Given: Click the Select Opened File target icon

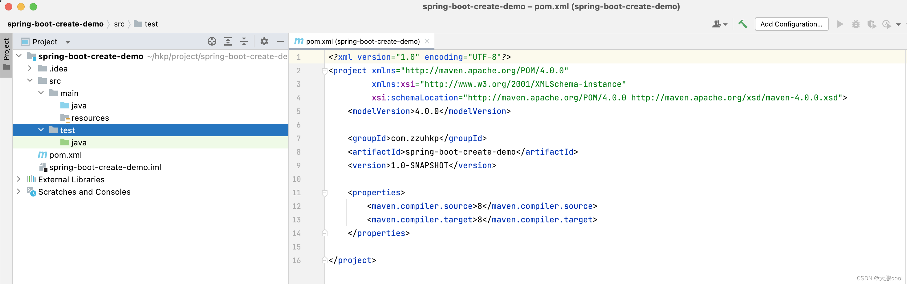Looking at the screenshot, I should [212, 42].
